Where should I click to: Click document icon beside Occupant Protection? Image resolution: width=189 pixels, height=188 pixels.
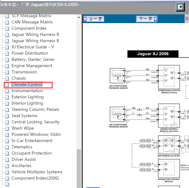coord(7,153)
